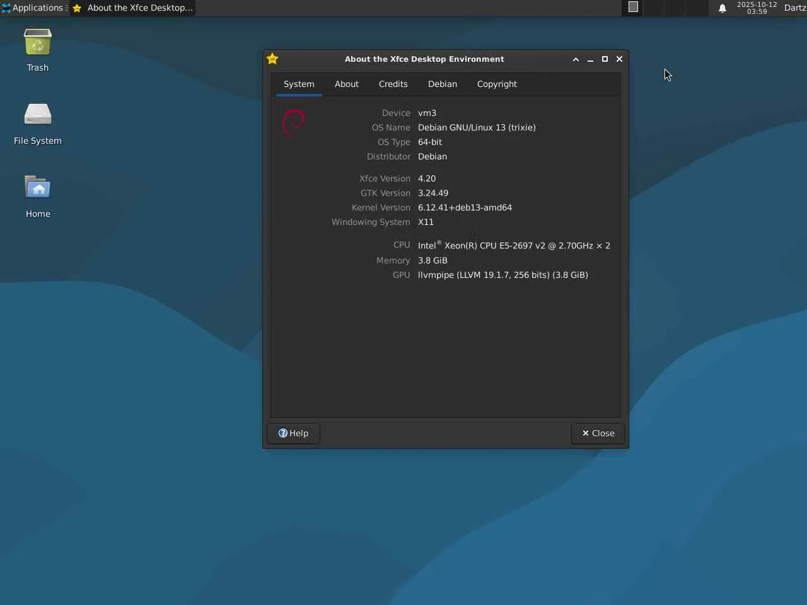The image size is (807, 605).
Task: Click the text 'Debian GNU/Linux 13 (trixie)'
Action: (477, 128)
